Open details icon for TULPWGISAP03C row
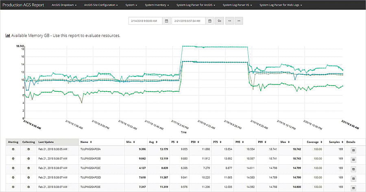The image size is (366, 192). [x=353, y=169]
